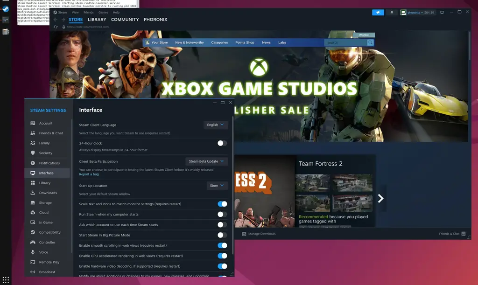Viewport: 478px width, 285px height.
Task: Select Friends & Chat settings icon
Action: [x=33, y=133]
